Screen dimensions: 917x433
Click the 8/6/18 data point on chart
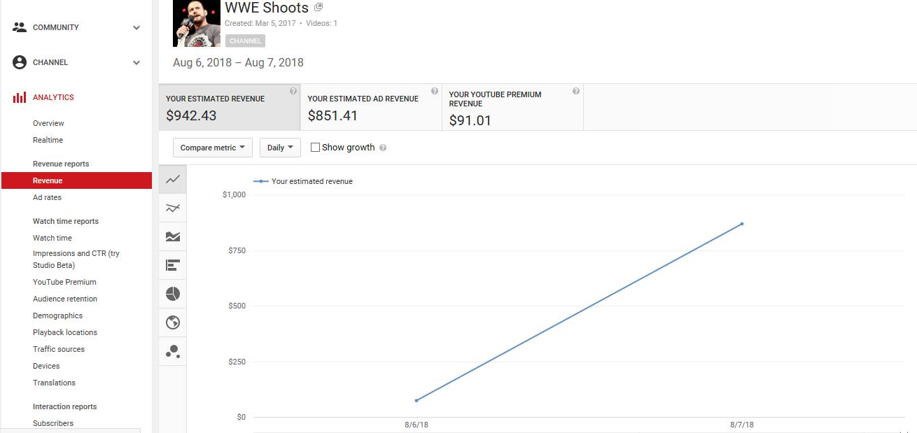pos(416,400)
